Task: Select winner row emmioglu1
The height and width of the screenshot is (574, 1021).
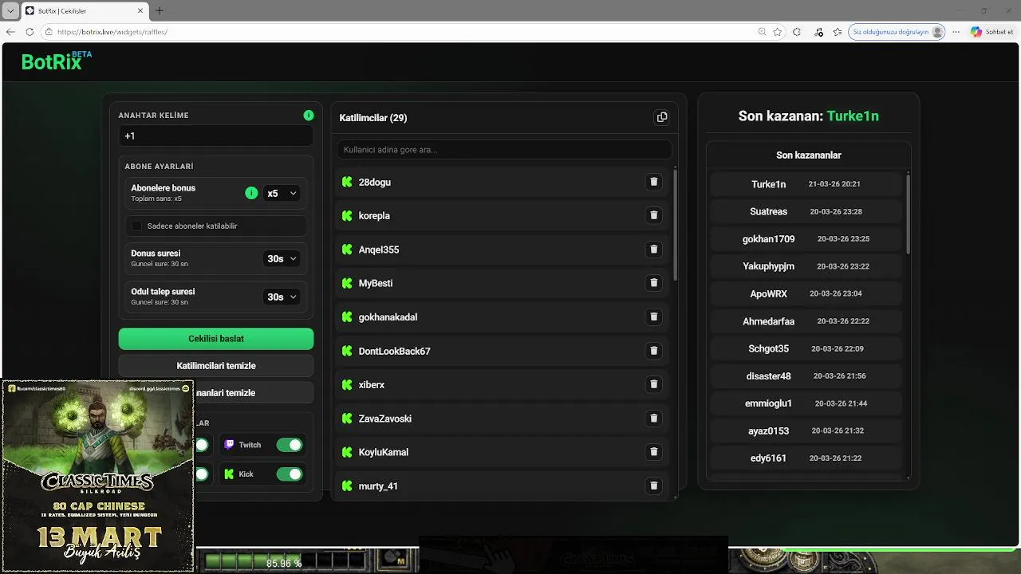Action: 806,403
